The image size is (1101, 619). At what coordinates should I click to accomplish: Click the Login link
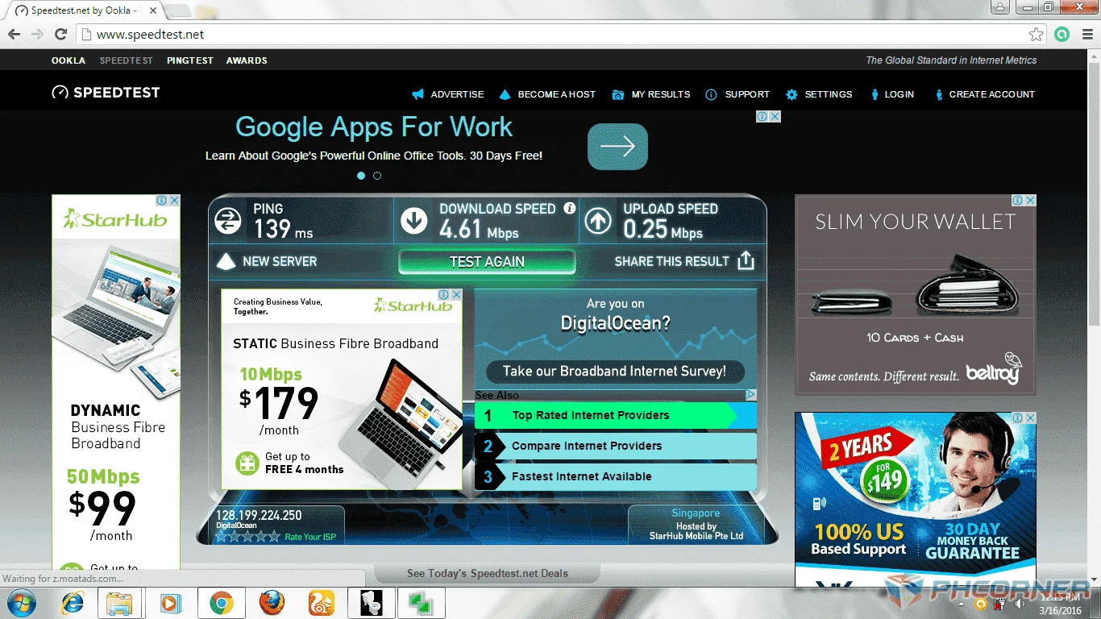(899, 94)
